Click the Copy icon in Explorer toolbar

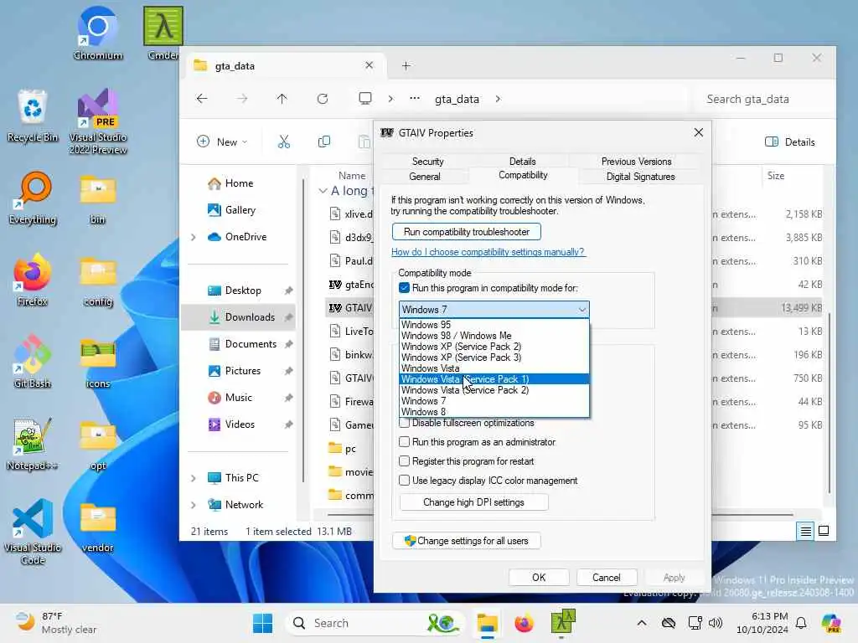[324, 141]
